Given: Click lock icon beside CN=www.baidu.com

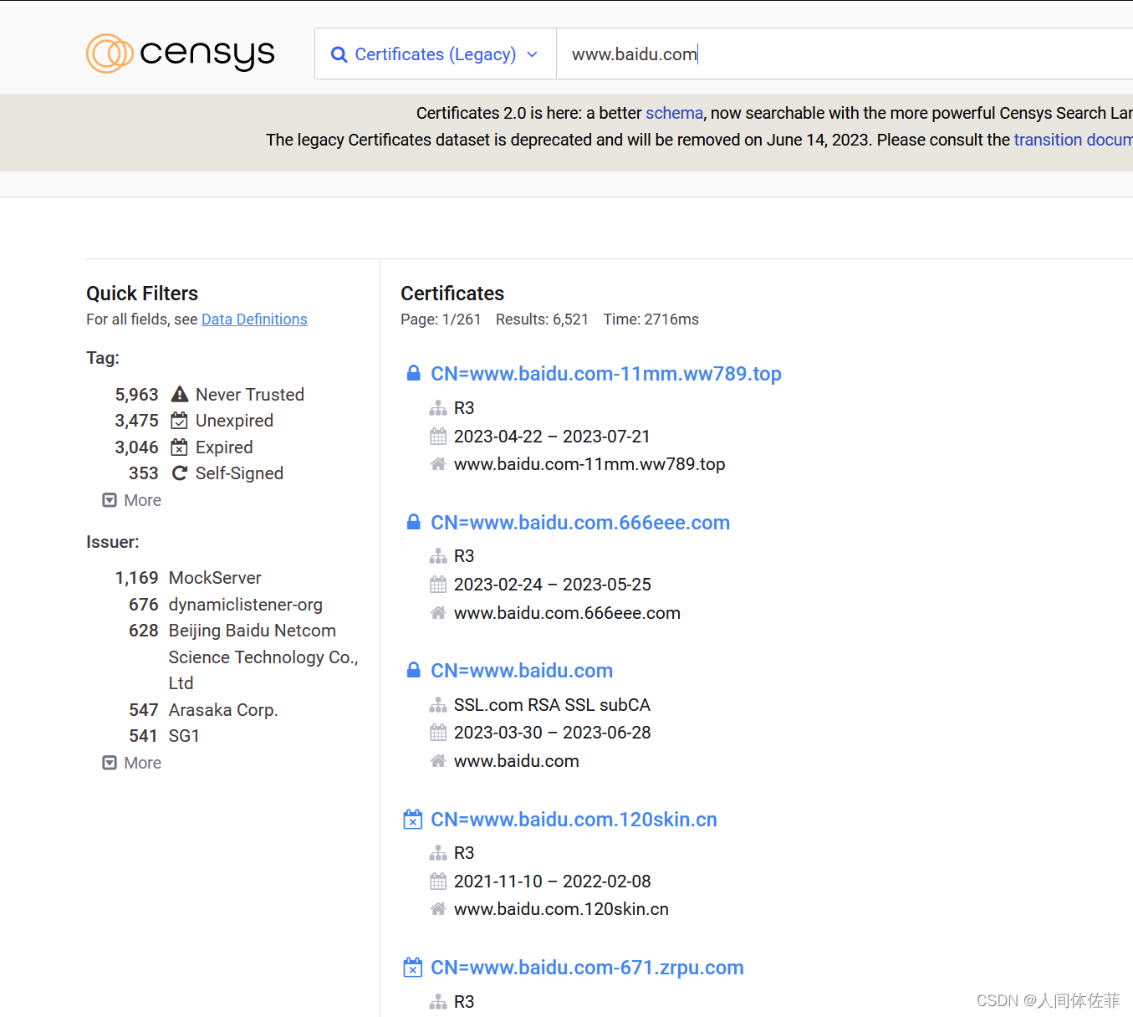Looking at the screenshot, I should (413, 670).
